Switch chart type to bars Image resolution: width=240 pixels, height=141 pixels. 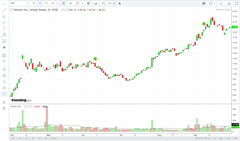click(x=78, y=3)
